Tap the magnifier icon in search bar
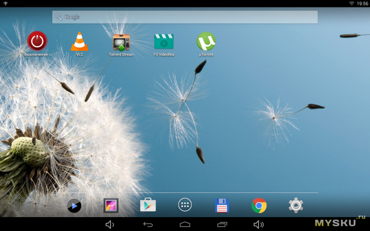 [58, 17]
